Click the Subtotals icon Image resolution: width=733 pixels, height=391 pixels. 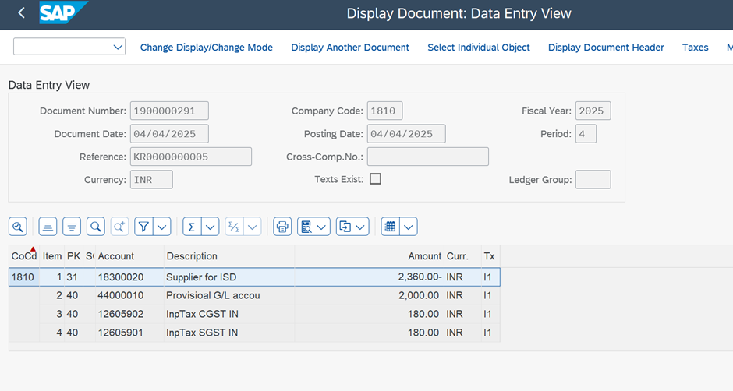point(234,227)
